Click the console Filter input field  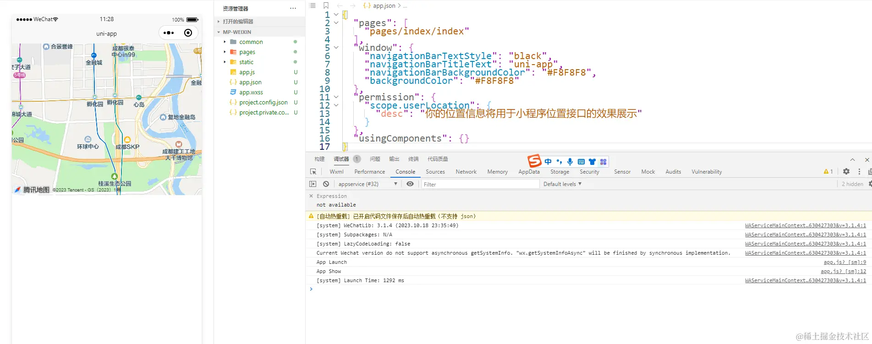[480, 184]
